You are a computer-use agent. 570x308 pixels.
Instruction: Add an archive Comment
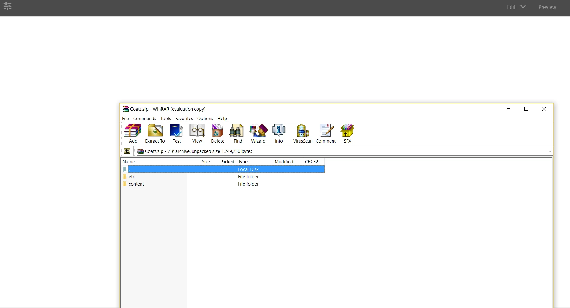pyautogui.click(x=326, y=133)
